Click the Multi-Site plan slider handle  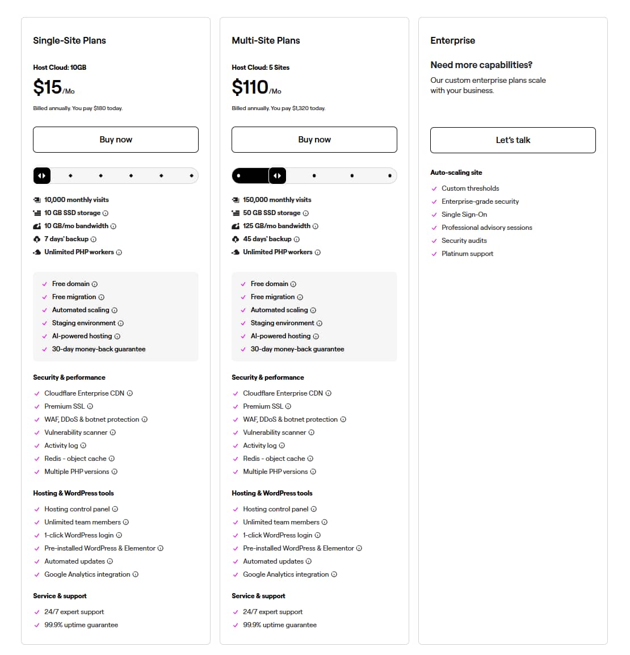277,176
